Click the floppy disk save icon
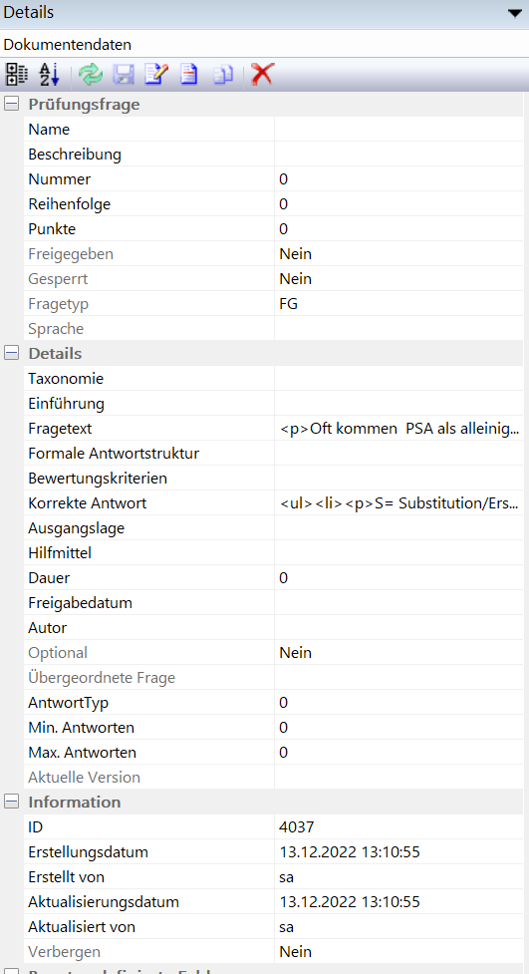 (x=124, y=75)
